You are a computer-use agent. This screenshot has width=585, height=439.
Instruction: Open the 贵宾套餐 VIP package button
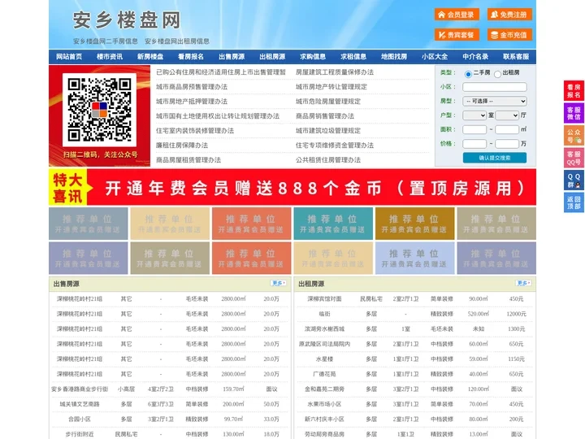[x=457, y=35]
